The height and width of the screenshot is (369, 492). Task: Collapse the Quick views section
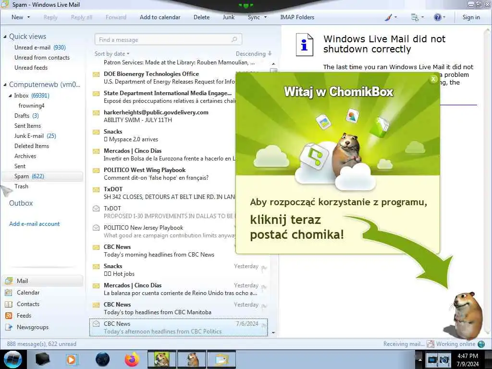click(5, 37)
